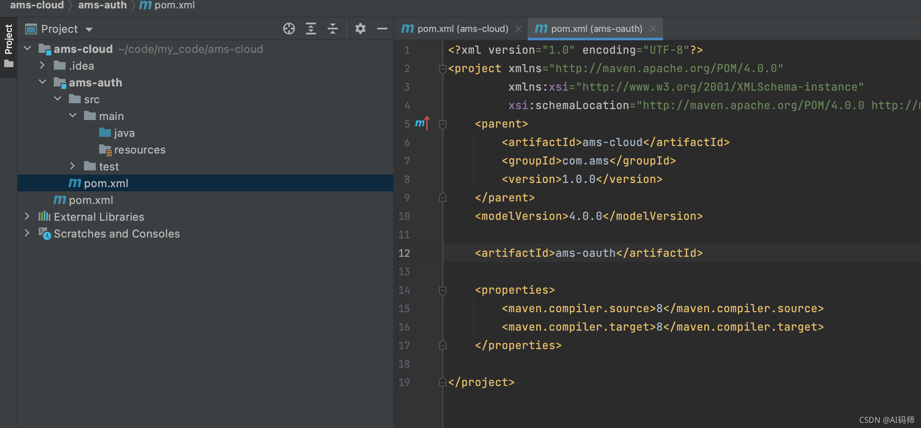The height and width of the screenshot is (428, 921).
Task: Fold the project tag on line 2
Action: click(442, 68)
